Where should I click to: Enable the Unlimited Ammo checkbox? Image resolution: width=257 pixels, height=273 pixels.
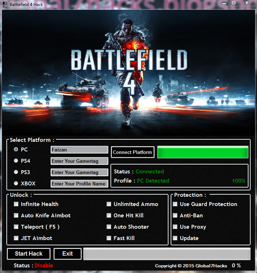pyautogui.click(x=109, y=204)
